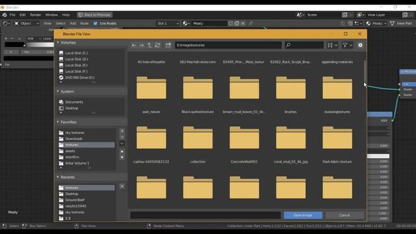Open the File menu
The image size is (416, 234).
(12, 15)
